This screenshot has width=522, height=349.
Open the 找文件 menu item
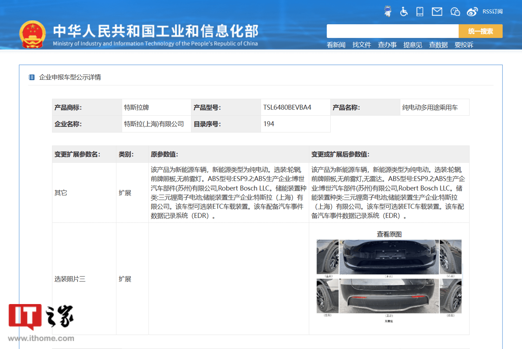361,45
